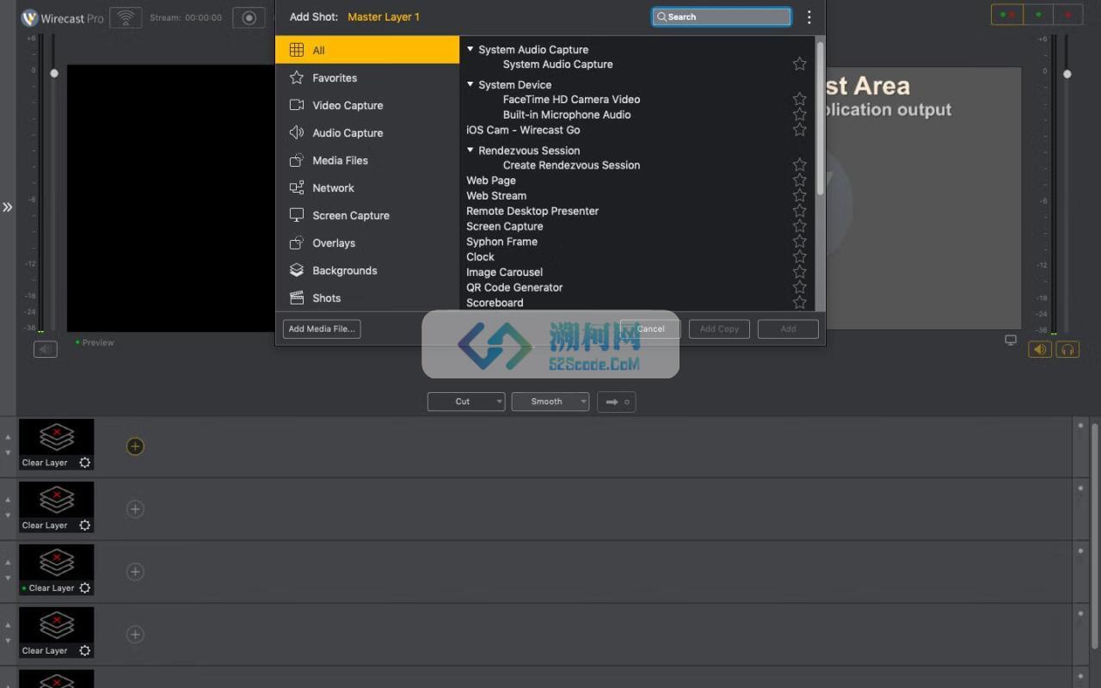Select the green-dot preview-only layout button
1101x688 pixels.
pos(1038,15)
